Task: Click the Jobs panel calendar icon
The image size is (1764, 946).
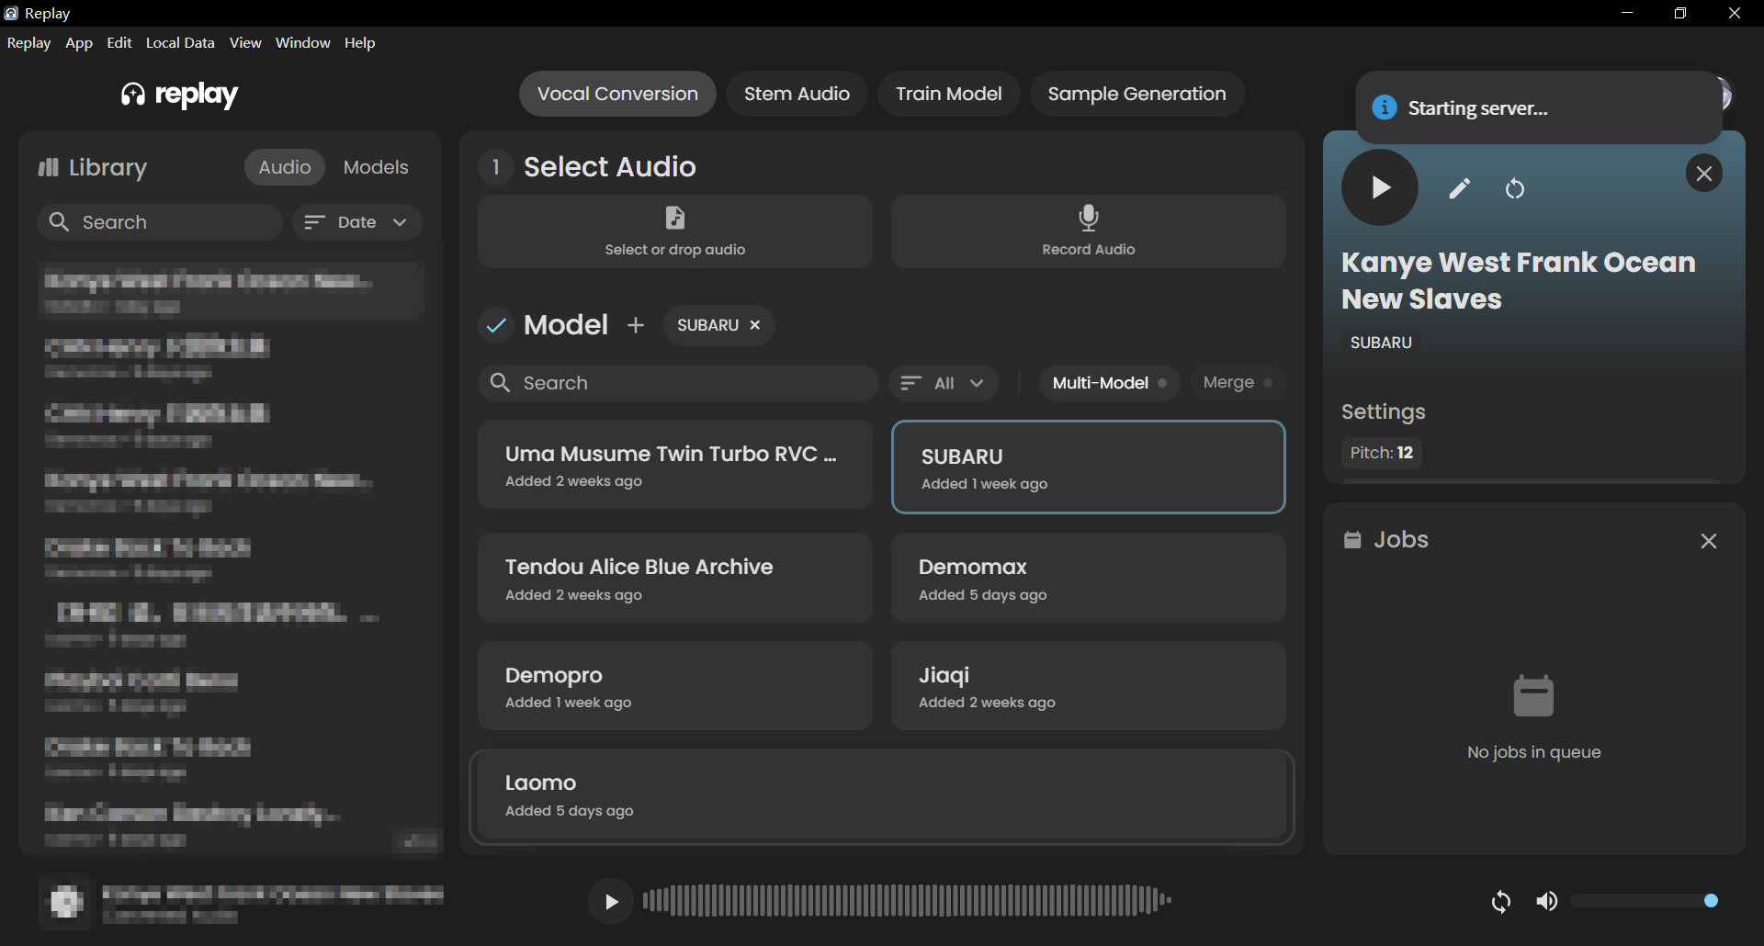Action: coord(1352,540)
